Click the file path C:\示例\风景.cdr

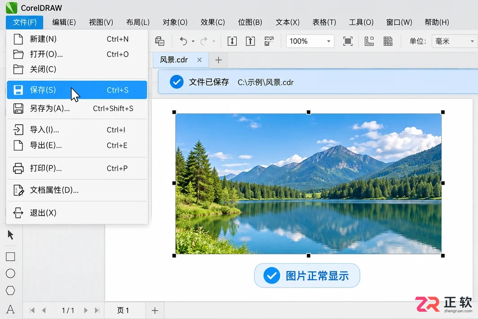click(x=266, y=82)
